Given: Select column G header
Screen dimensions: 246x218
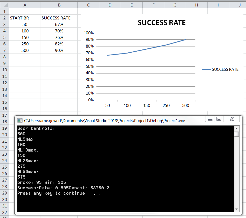Looking at the screenshot, I should pyautogui.click(x=175, y=5).
